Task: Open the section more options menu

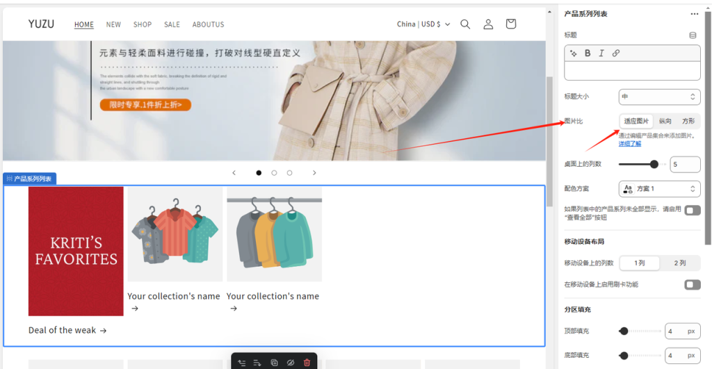Action: click(695, 14)
